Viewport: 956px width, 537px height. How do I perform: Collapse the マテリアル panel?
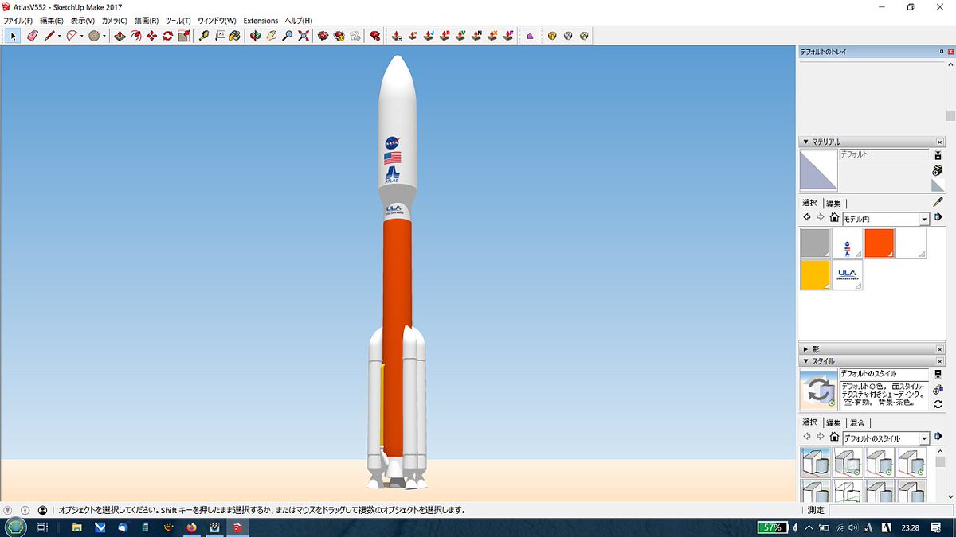[x=805, y=142]
